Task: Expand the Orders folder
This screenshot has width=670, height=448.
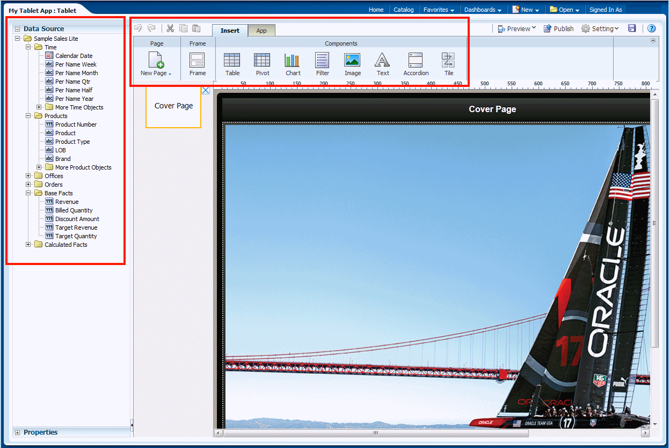Action: [x=28, y=185]
